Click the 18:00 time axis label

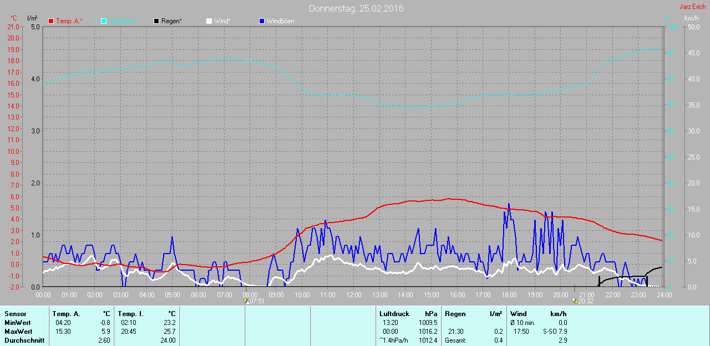(x=509, y=295)
